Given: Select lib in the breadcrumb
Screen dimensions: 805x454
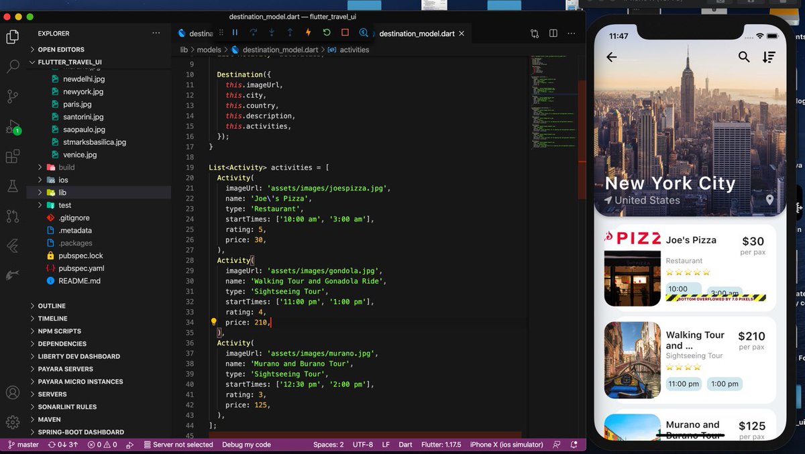Looking at the screenshot, I should [184, 50].
